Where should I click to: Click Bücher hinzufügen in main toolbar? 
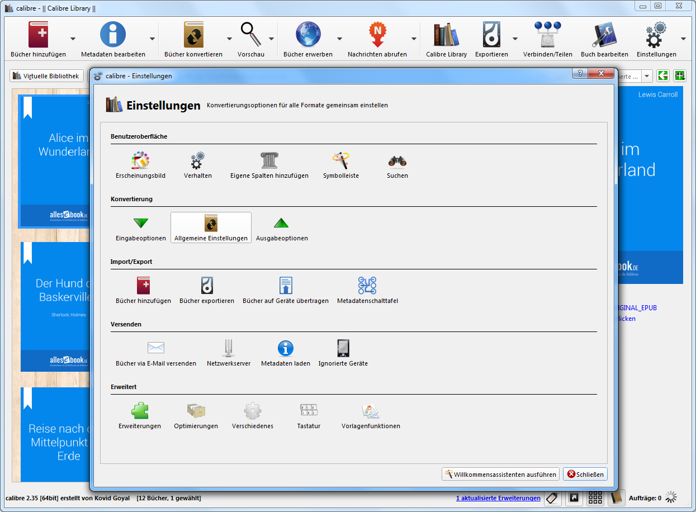tap(38, 39)
